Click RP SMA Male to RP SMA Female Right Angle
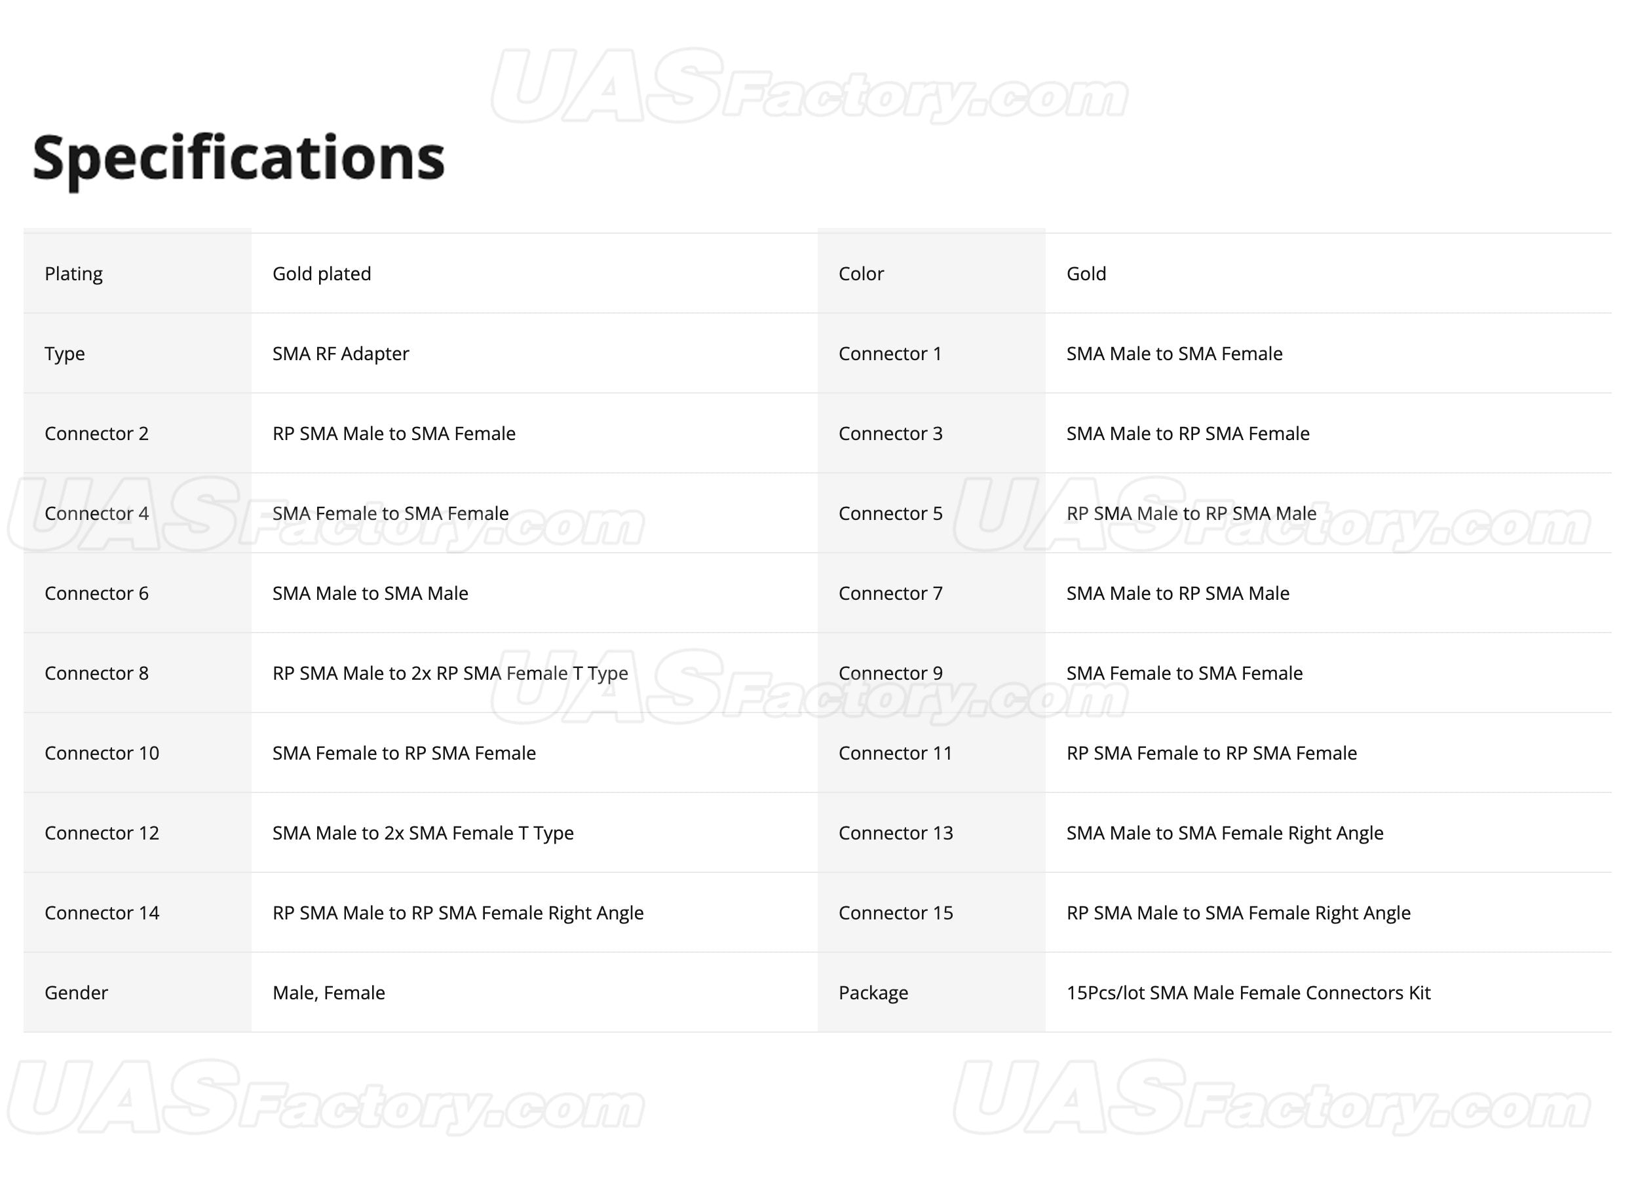 [458, 914]
